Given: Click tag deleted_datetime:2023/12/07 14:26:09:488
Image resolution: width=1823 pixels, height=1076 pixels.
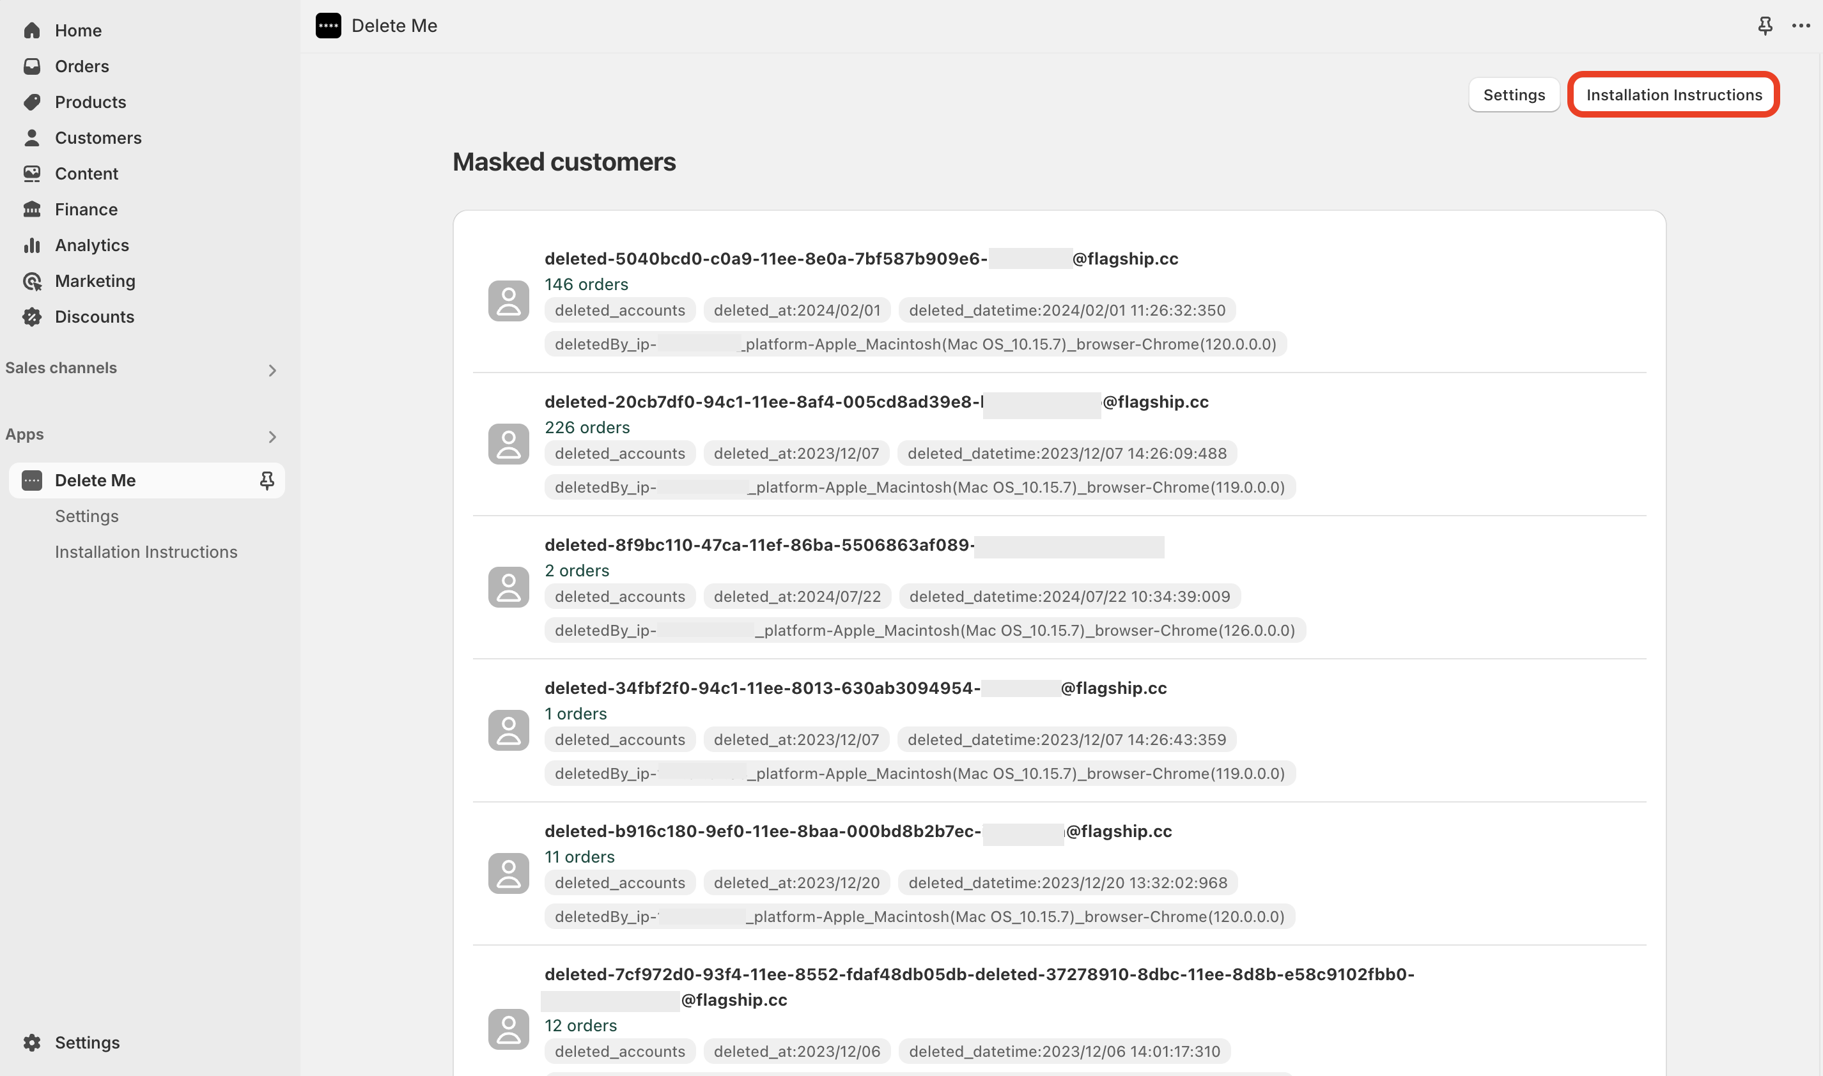Looking at the screenshot, I should [x=1067, y=454].
